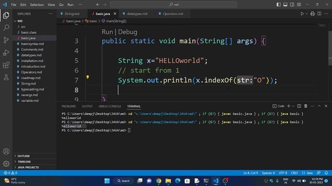
Task: Switch to the Problems panel tab
Action: pyautogui.click(x=68, y=106)
